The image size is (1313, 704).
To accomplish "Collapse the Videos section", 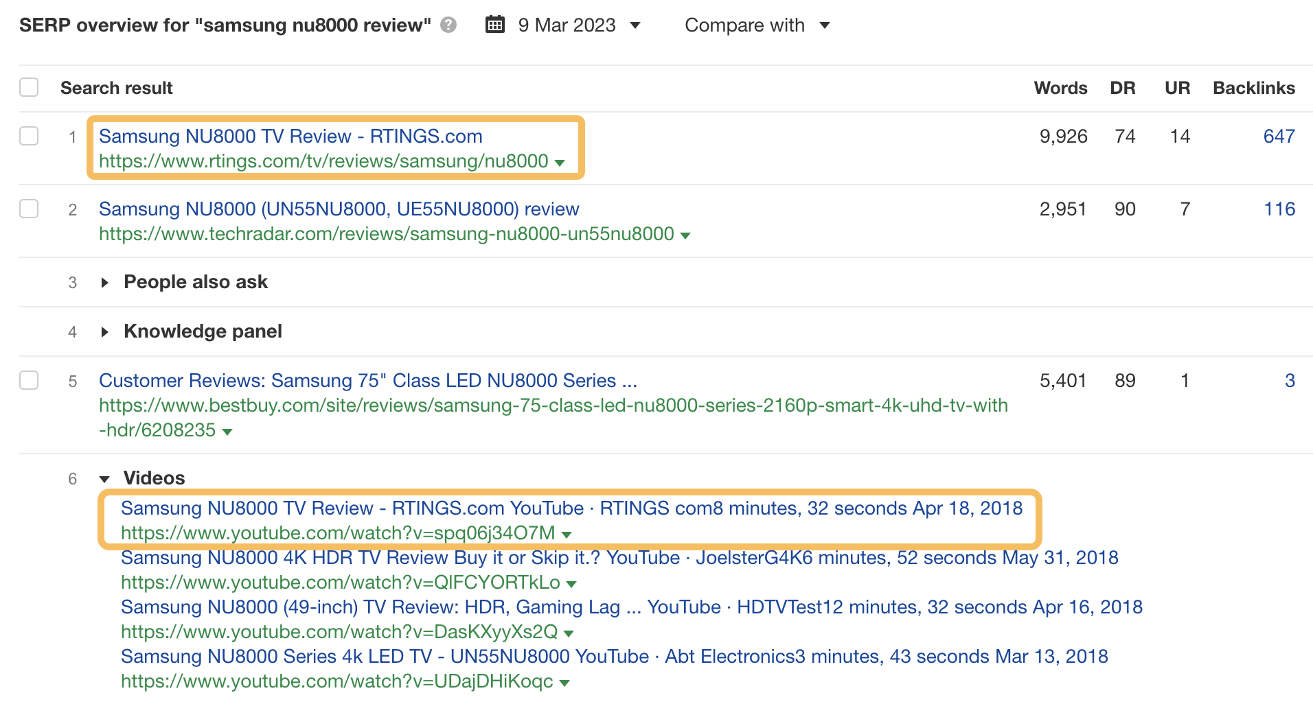I will point(104,478).
